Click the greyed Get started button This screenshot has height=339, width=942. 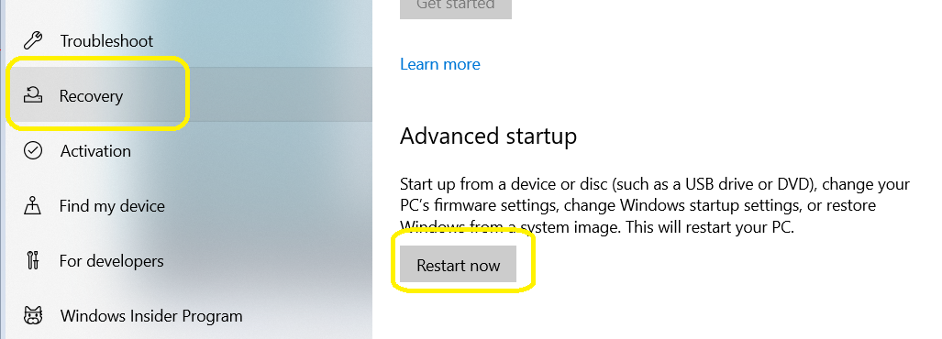[x=455, y=7]
